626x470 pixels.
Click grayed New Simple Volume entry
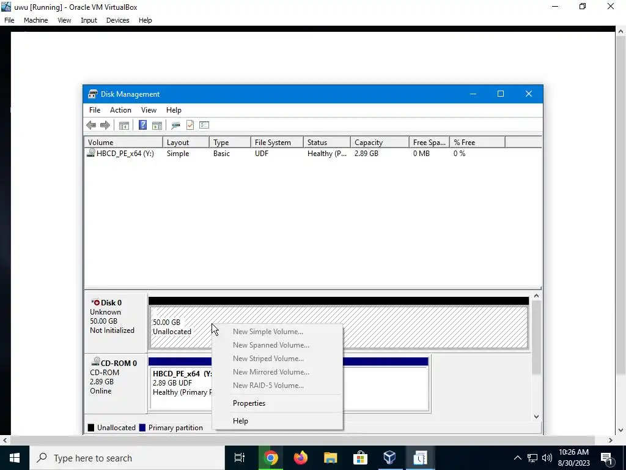pos(277,331)
